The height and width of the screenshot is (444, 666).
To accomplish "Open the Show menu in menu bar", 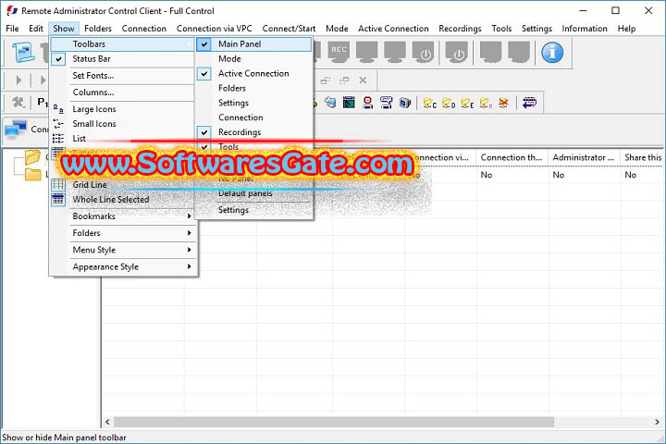I will [x=64, y=29].
